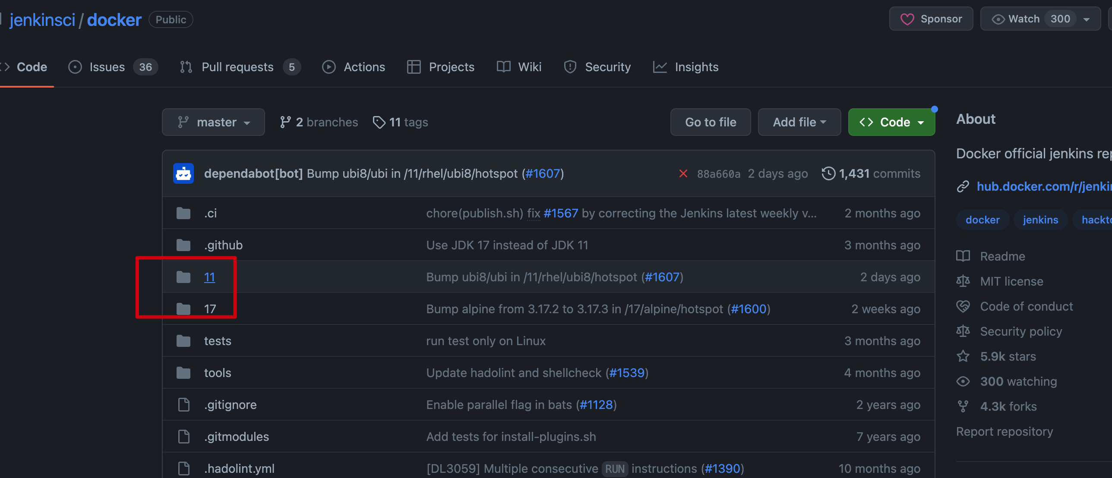Open the Readme link in About

pyautogui.click(x=1002, y=256)
